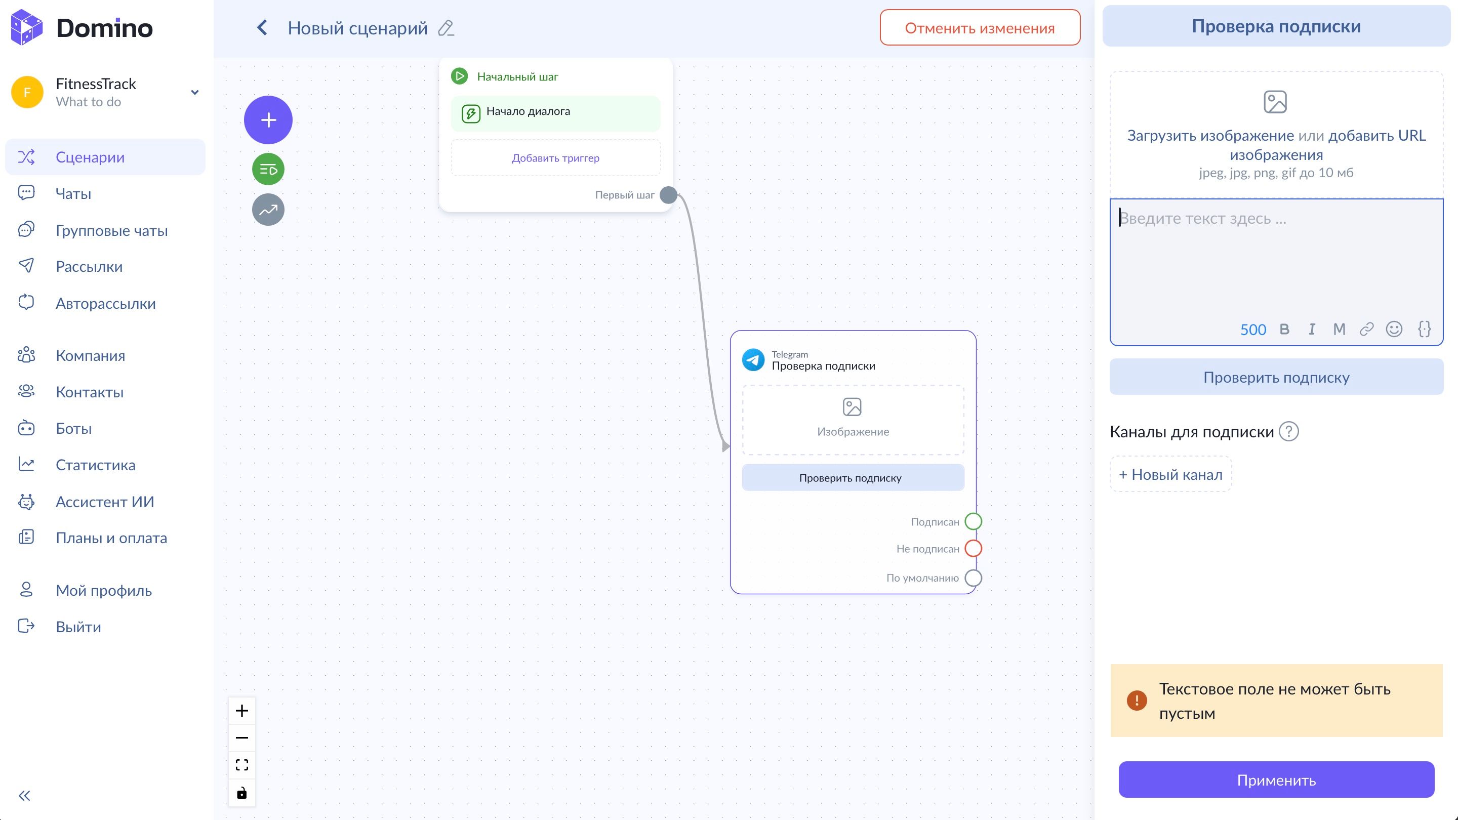This screenshot has height=820, width=1458.
Task: Click the 'Не подписан' red output connector
Action: click(973, 548)
